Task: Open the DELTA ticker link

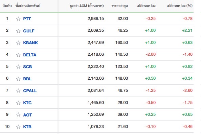Action: click(x=30, y=55)
